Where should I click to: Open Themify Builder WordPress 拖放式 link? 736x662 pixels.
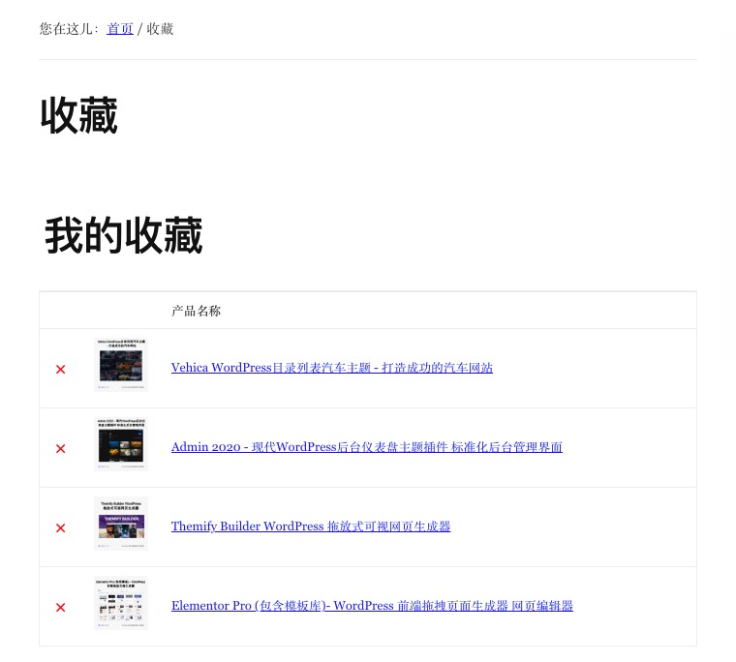311,526
